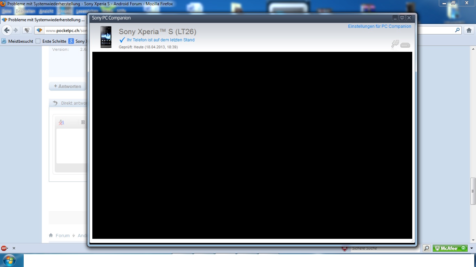Open the Lesezeichen menu in Firefox
Screen dimensions: 476x267
click(87, 11)
